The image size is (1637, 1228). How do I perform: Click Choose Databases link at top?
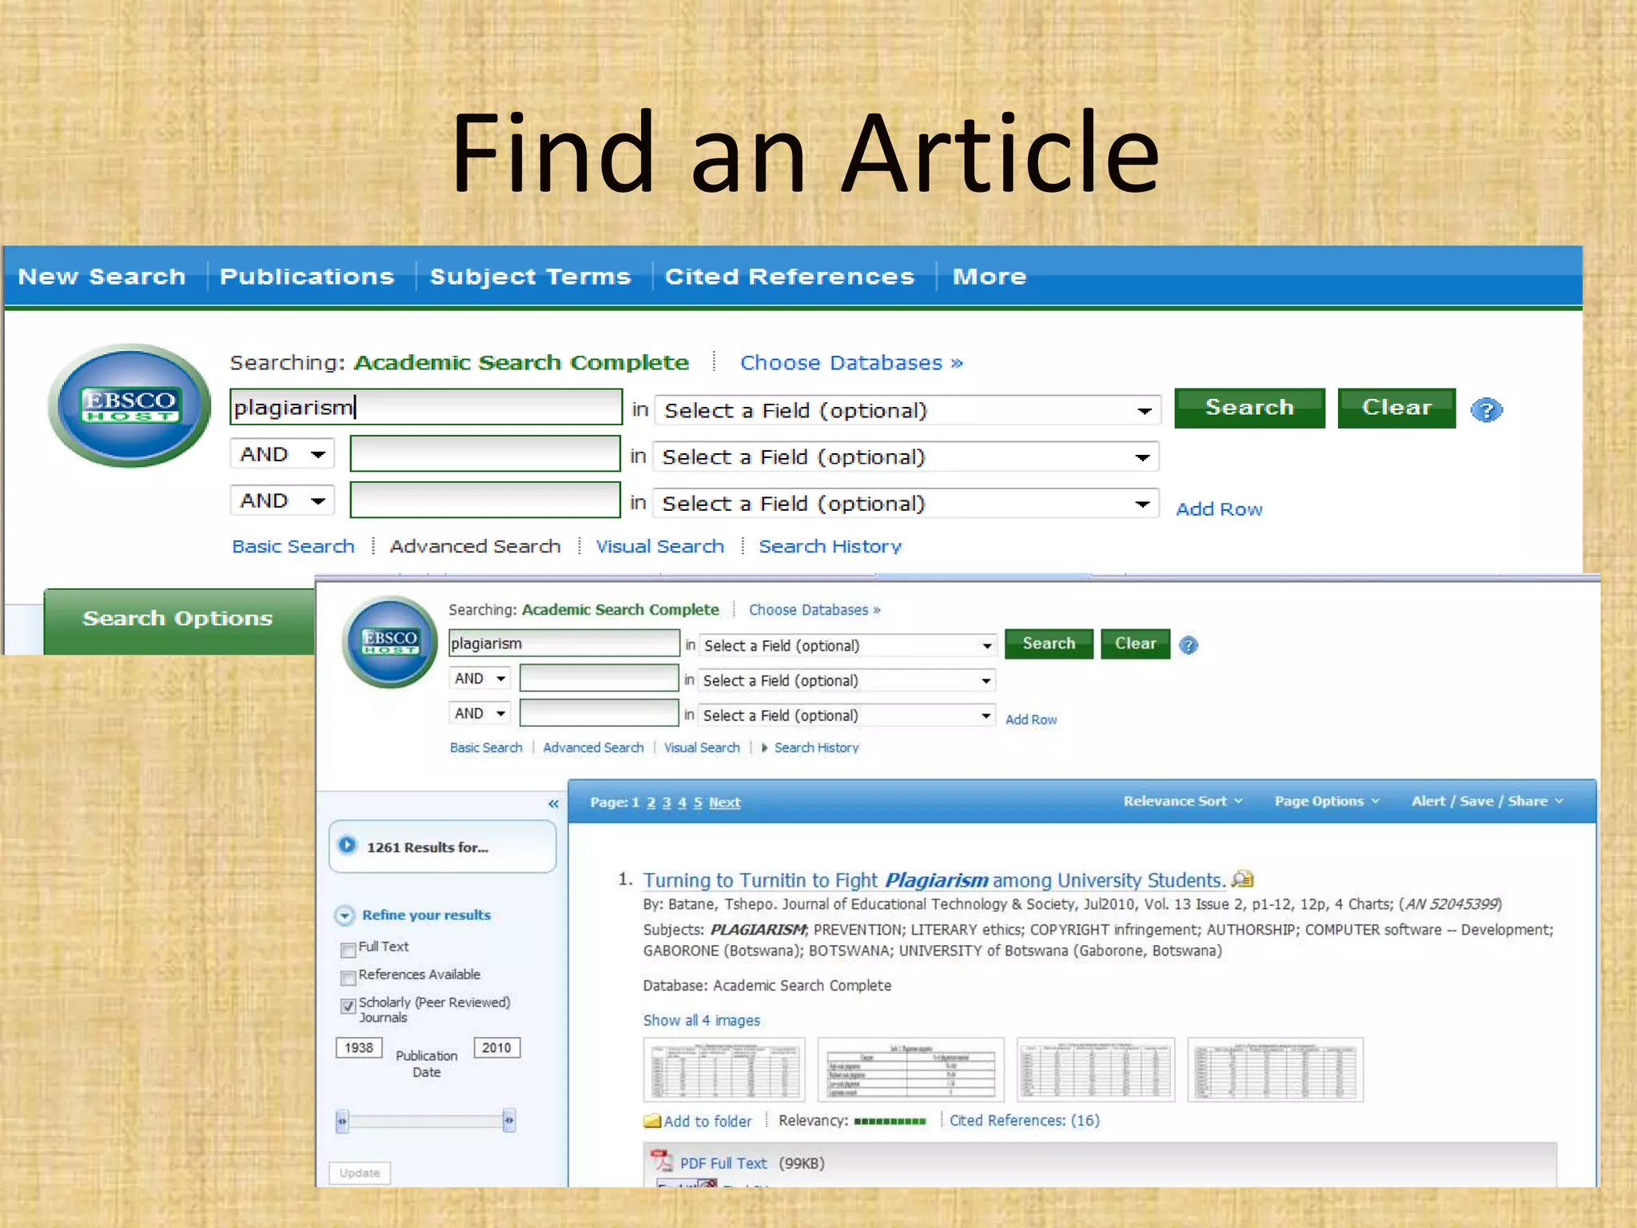coord(851,363)
